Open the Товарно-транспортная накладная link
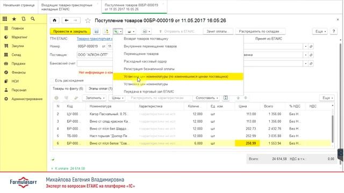 click(95, 39)
